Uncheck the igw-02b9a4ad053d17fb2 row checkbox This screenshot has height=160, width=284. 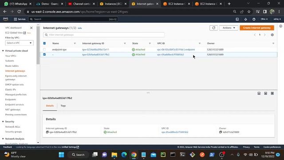coord(44,54)
